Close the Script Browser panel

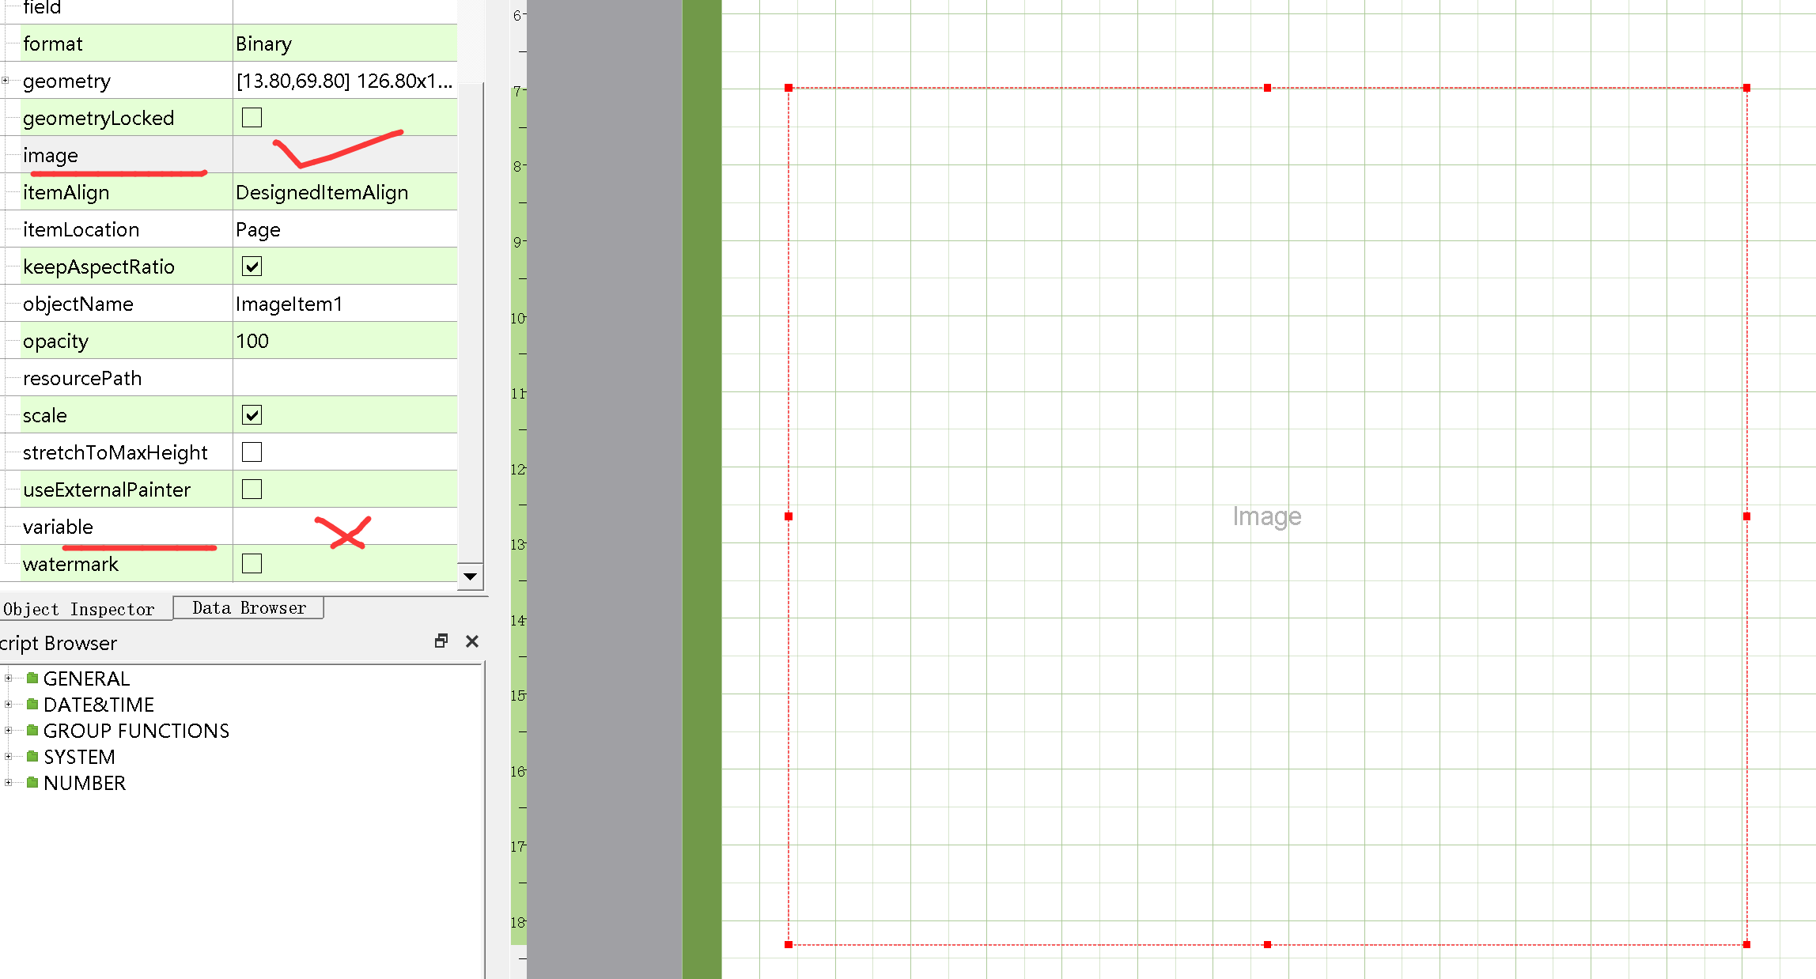point(472,641)
